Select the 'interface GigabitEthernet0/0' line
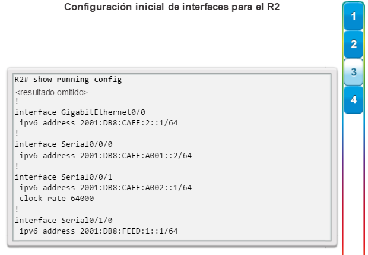 pos(80,112)
